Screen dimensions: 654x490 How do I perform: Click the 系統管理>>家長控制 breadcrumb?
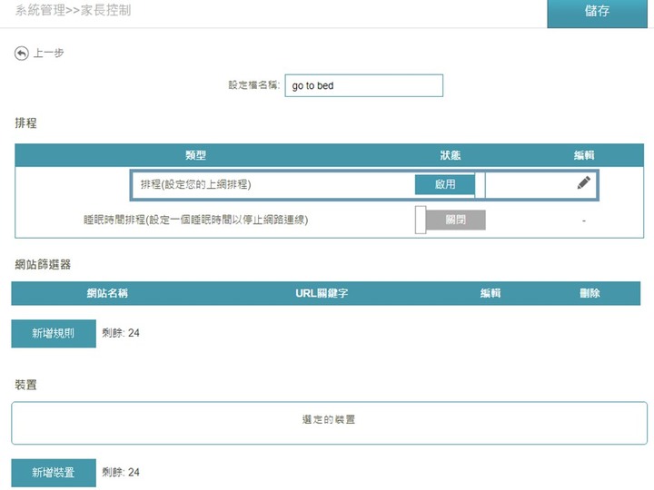pyautogui.click(x=73, y=10)
